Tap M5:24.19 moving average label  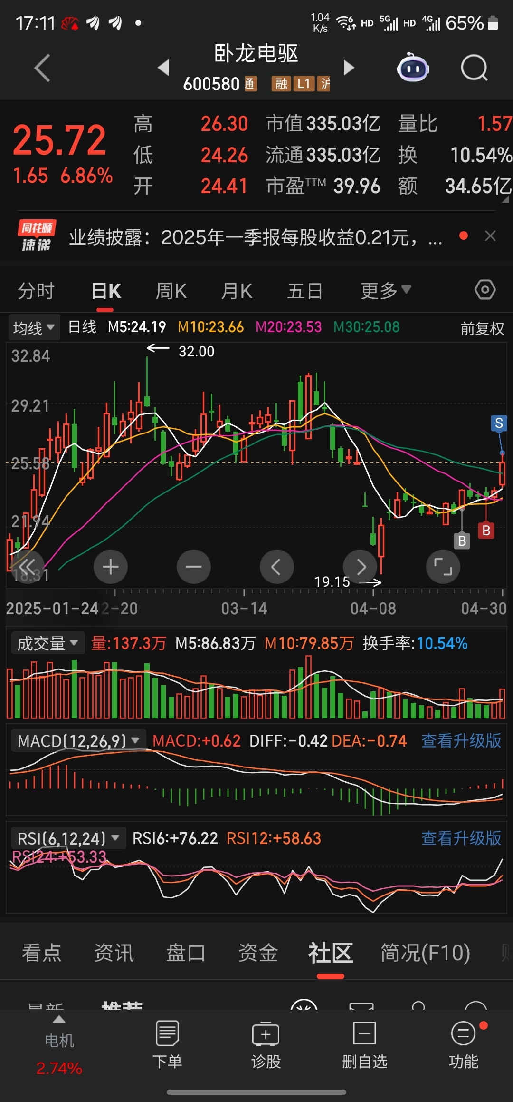[137, 327]
